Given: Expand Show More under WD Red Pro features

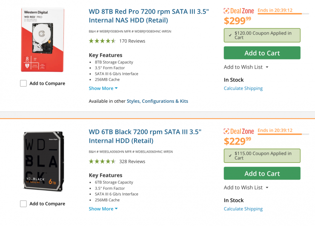Looking at the screenshot, I should pyautogui.click(x=103, y=88).
